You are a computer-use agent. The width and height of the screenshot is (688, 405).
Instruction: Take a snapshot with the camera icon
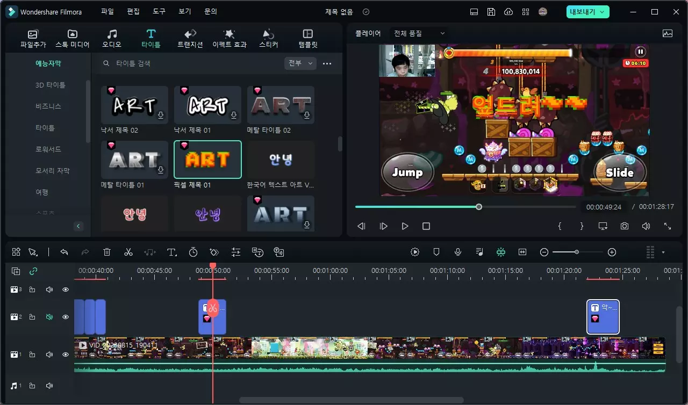[624, 226]
